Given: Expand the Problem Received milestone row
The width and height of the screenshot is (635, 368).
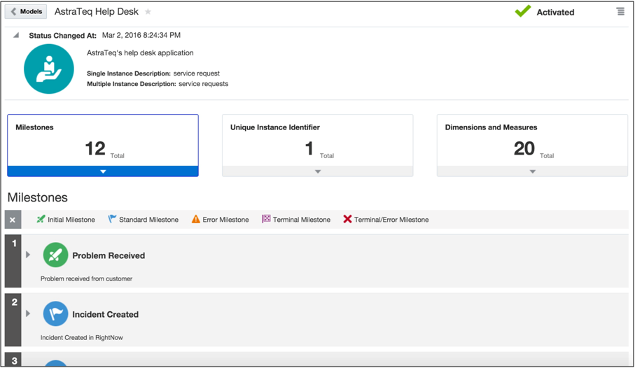Looking at the screenshot, I should click(x=28, y=255).
